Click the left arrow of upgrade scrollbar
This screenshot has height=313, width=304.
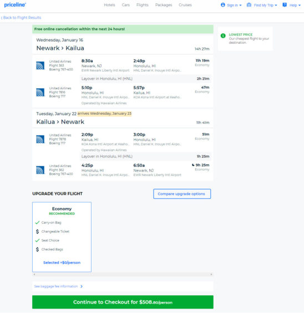pos(34,274)
